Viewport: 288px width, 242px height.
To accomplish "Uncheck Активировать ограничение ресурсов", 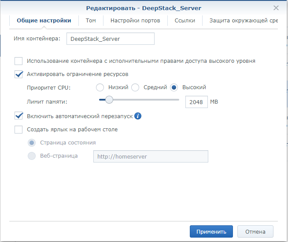I will [x=18, y=74].
